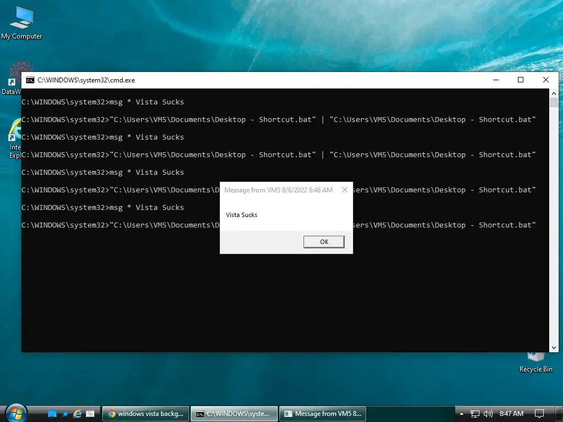Click 'Vista Sucks' text in message dialog
The image size is (563, 422).
[x=241, y=215]
